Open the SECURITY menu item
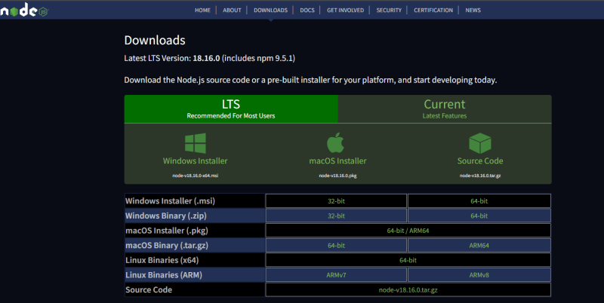 [389, 11]
